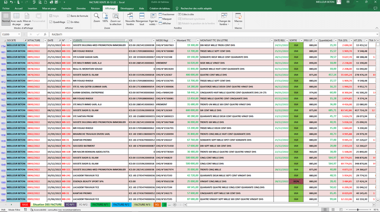
Task: Add a new sheet with plus button
Action: click(x=174, y=205)
